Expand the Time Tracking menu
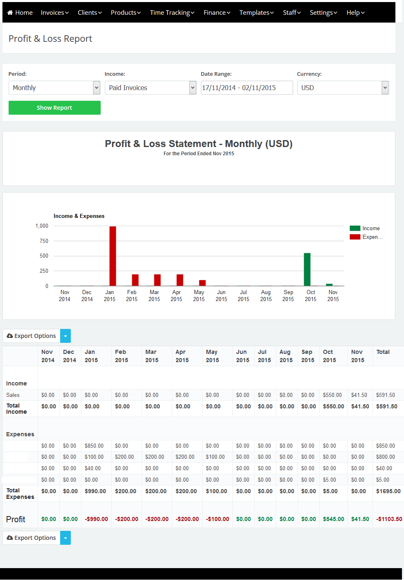The height and width of the screenshot is (580, 404). point(172,13)
